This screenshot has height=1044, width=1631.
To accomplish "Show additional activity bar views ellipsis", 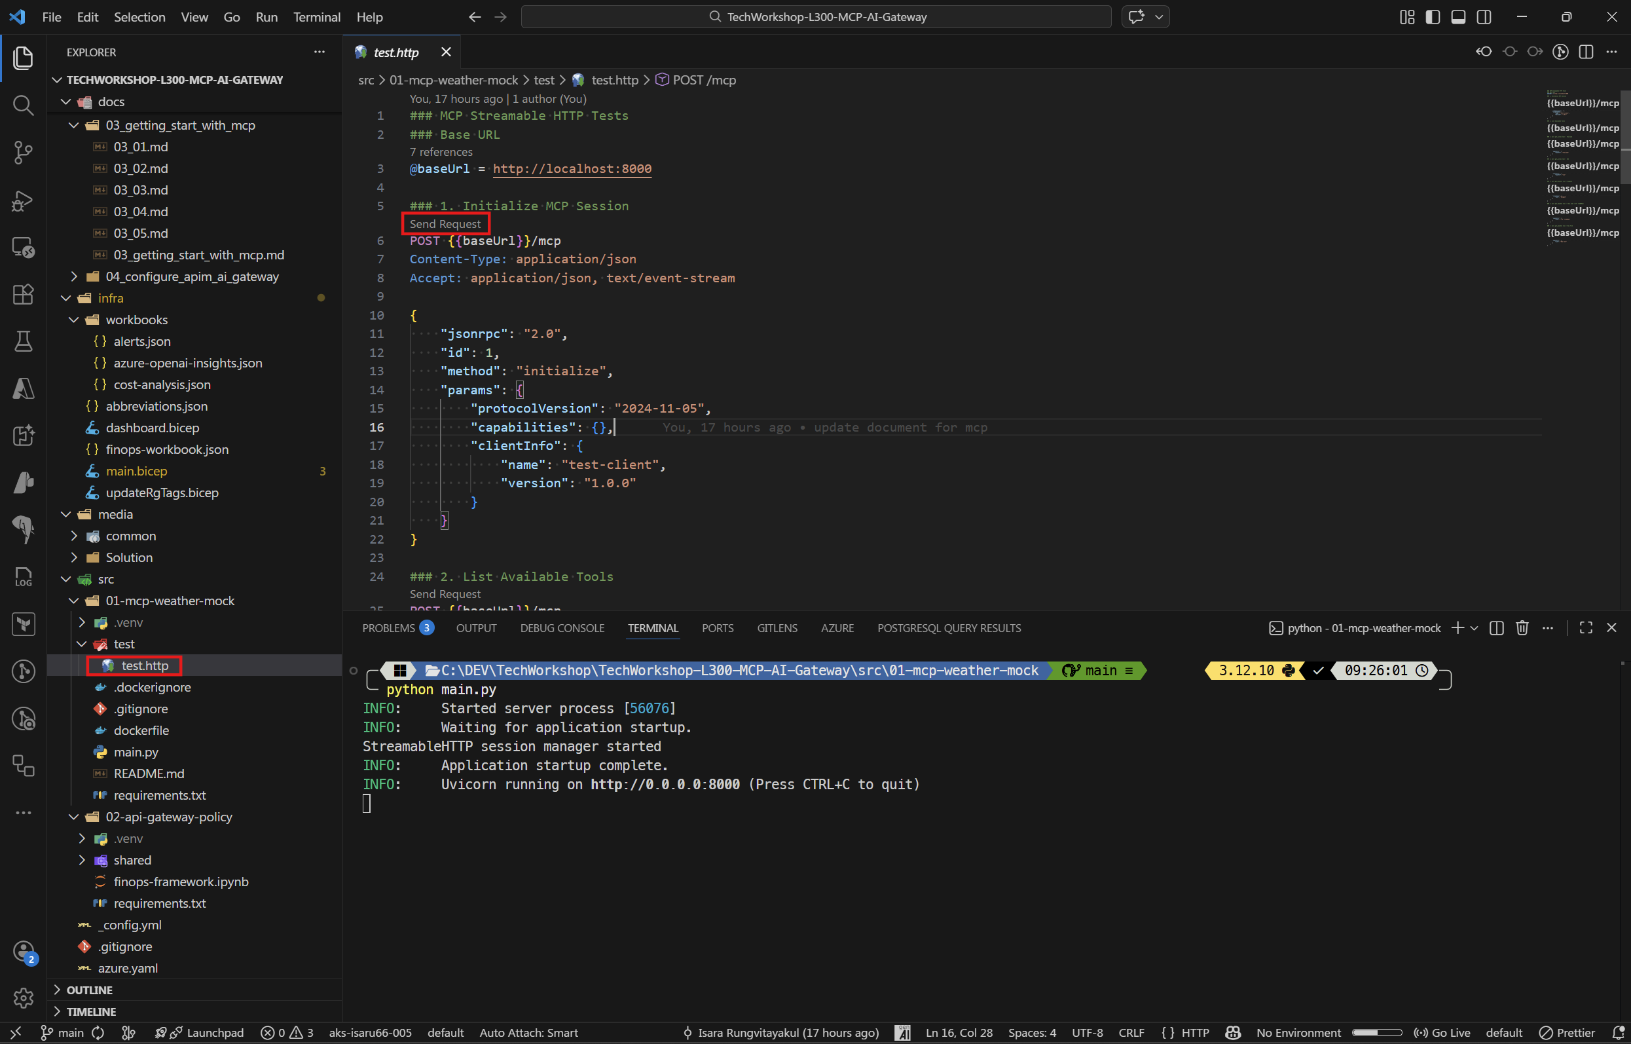I will click(23, 812).
